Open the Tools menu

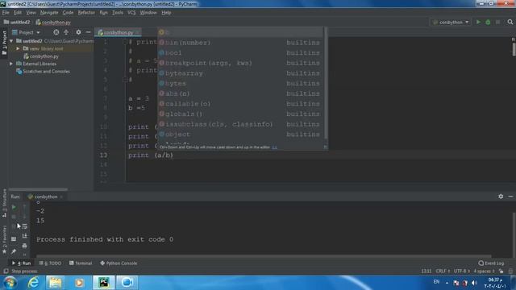[118, 13]
